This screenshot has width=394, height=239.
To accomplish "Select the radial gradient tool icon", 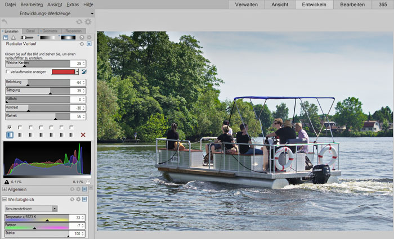I will (x=68, y=38).
